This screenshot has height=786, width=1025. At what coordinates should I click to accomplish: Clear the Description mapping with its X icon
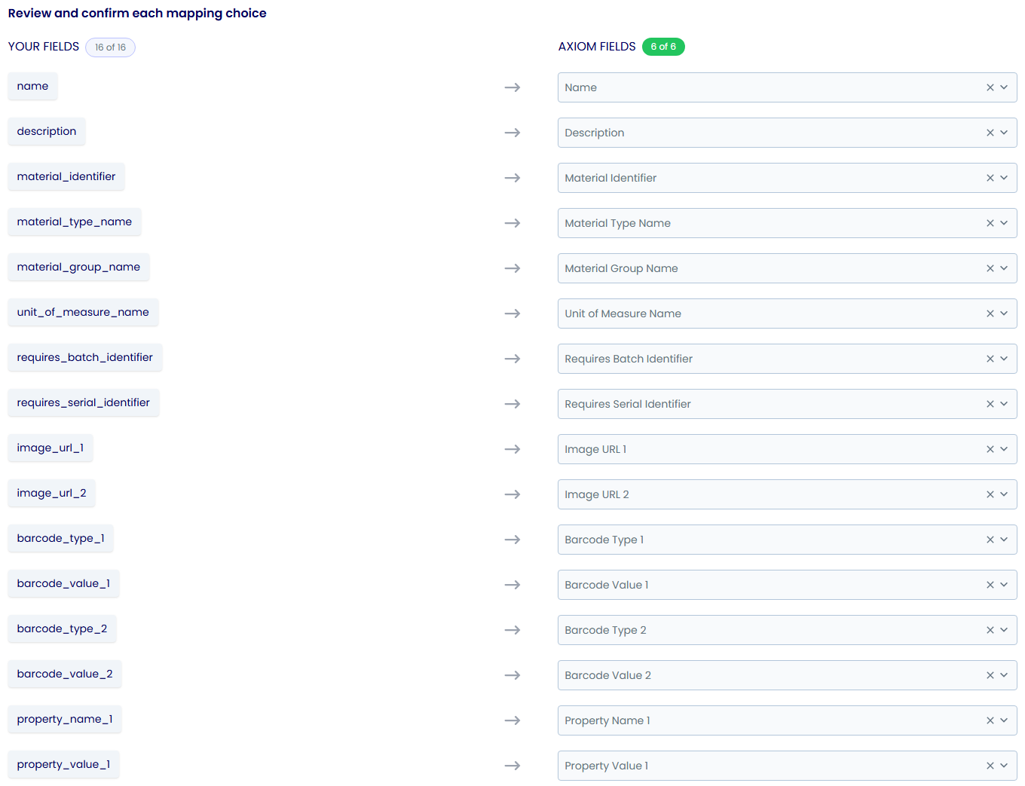coord(990,133)
